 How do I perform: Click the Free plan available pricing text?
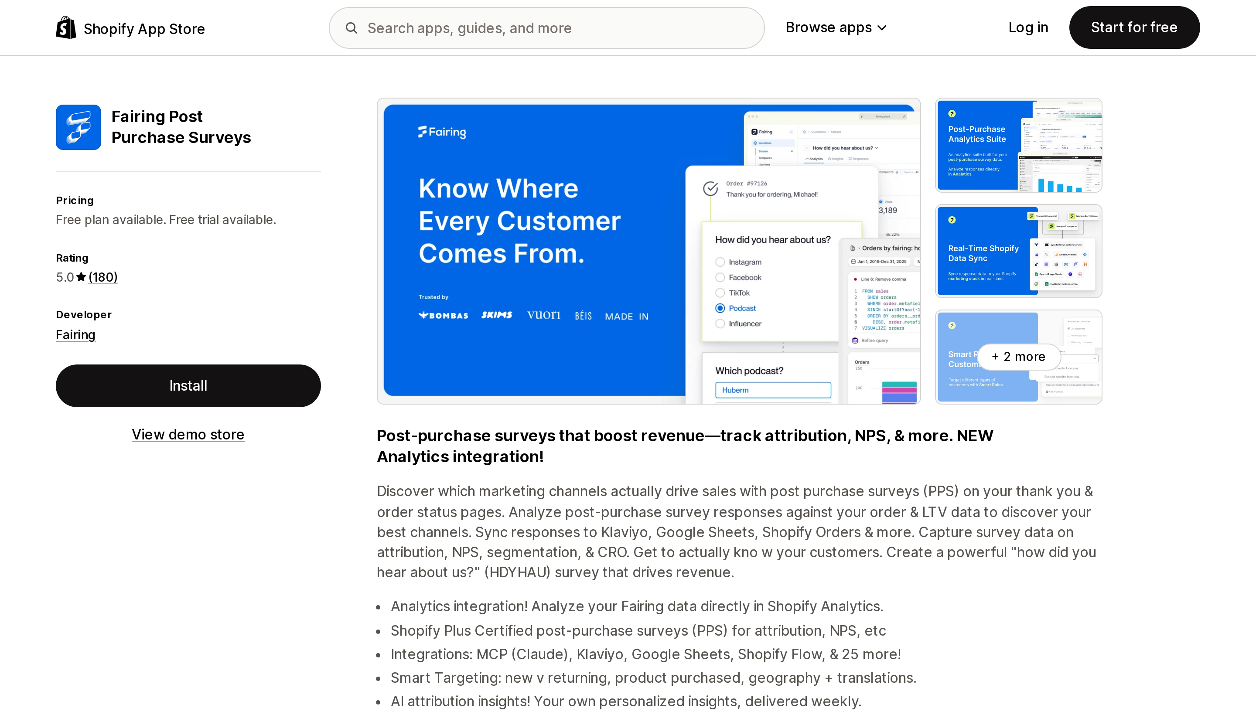tap(166, 219)
